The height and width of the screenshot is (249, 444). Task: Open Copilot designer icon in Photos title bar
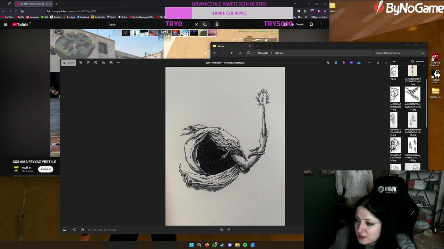328,63
